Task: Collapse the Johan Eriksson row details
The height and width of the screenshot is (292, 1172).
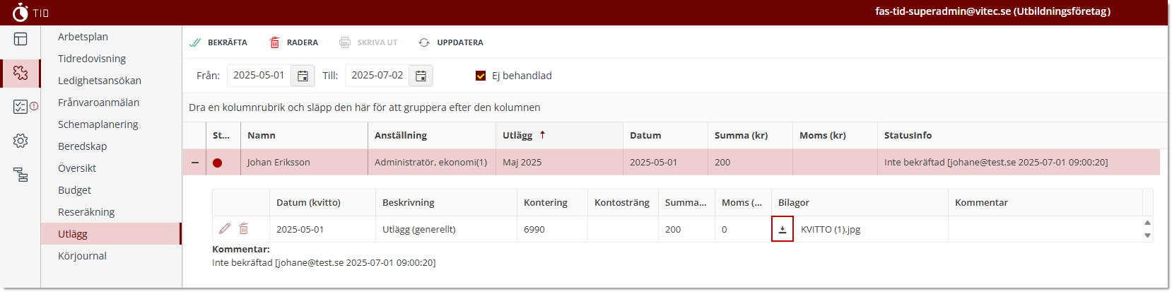Action: (195, 163)
